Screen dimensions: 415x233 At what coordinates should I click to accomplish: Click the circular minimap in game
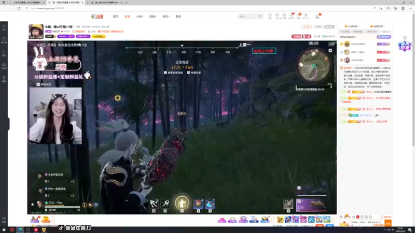click(314, 66)
